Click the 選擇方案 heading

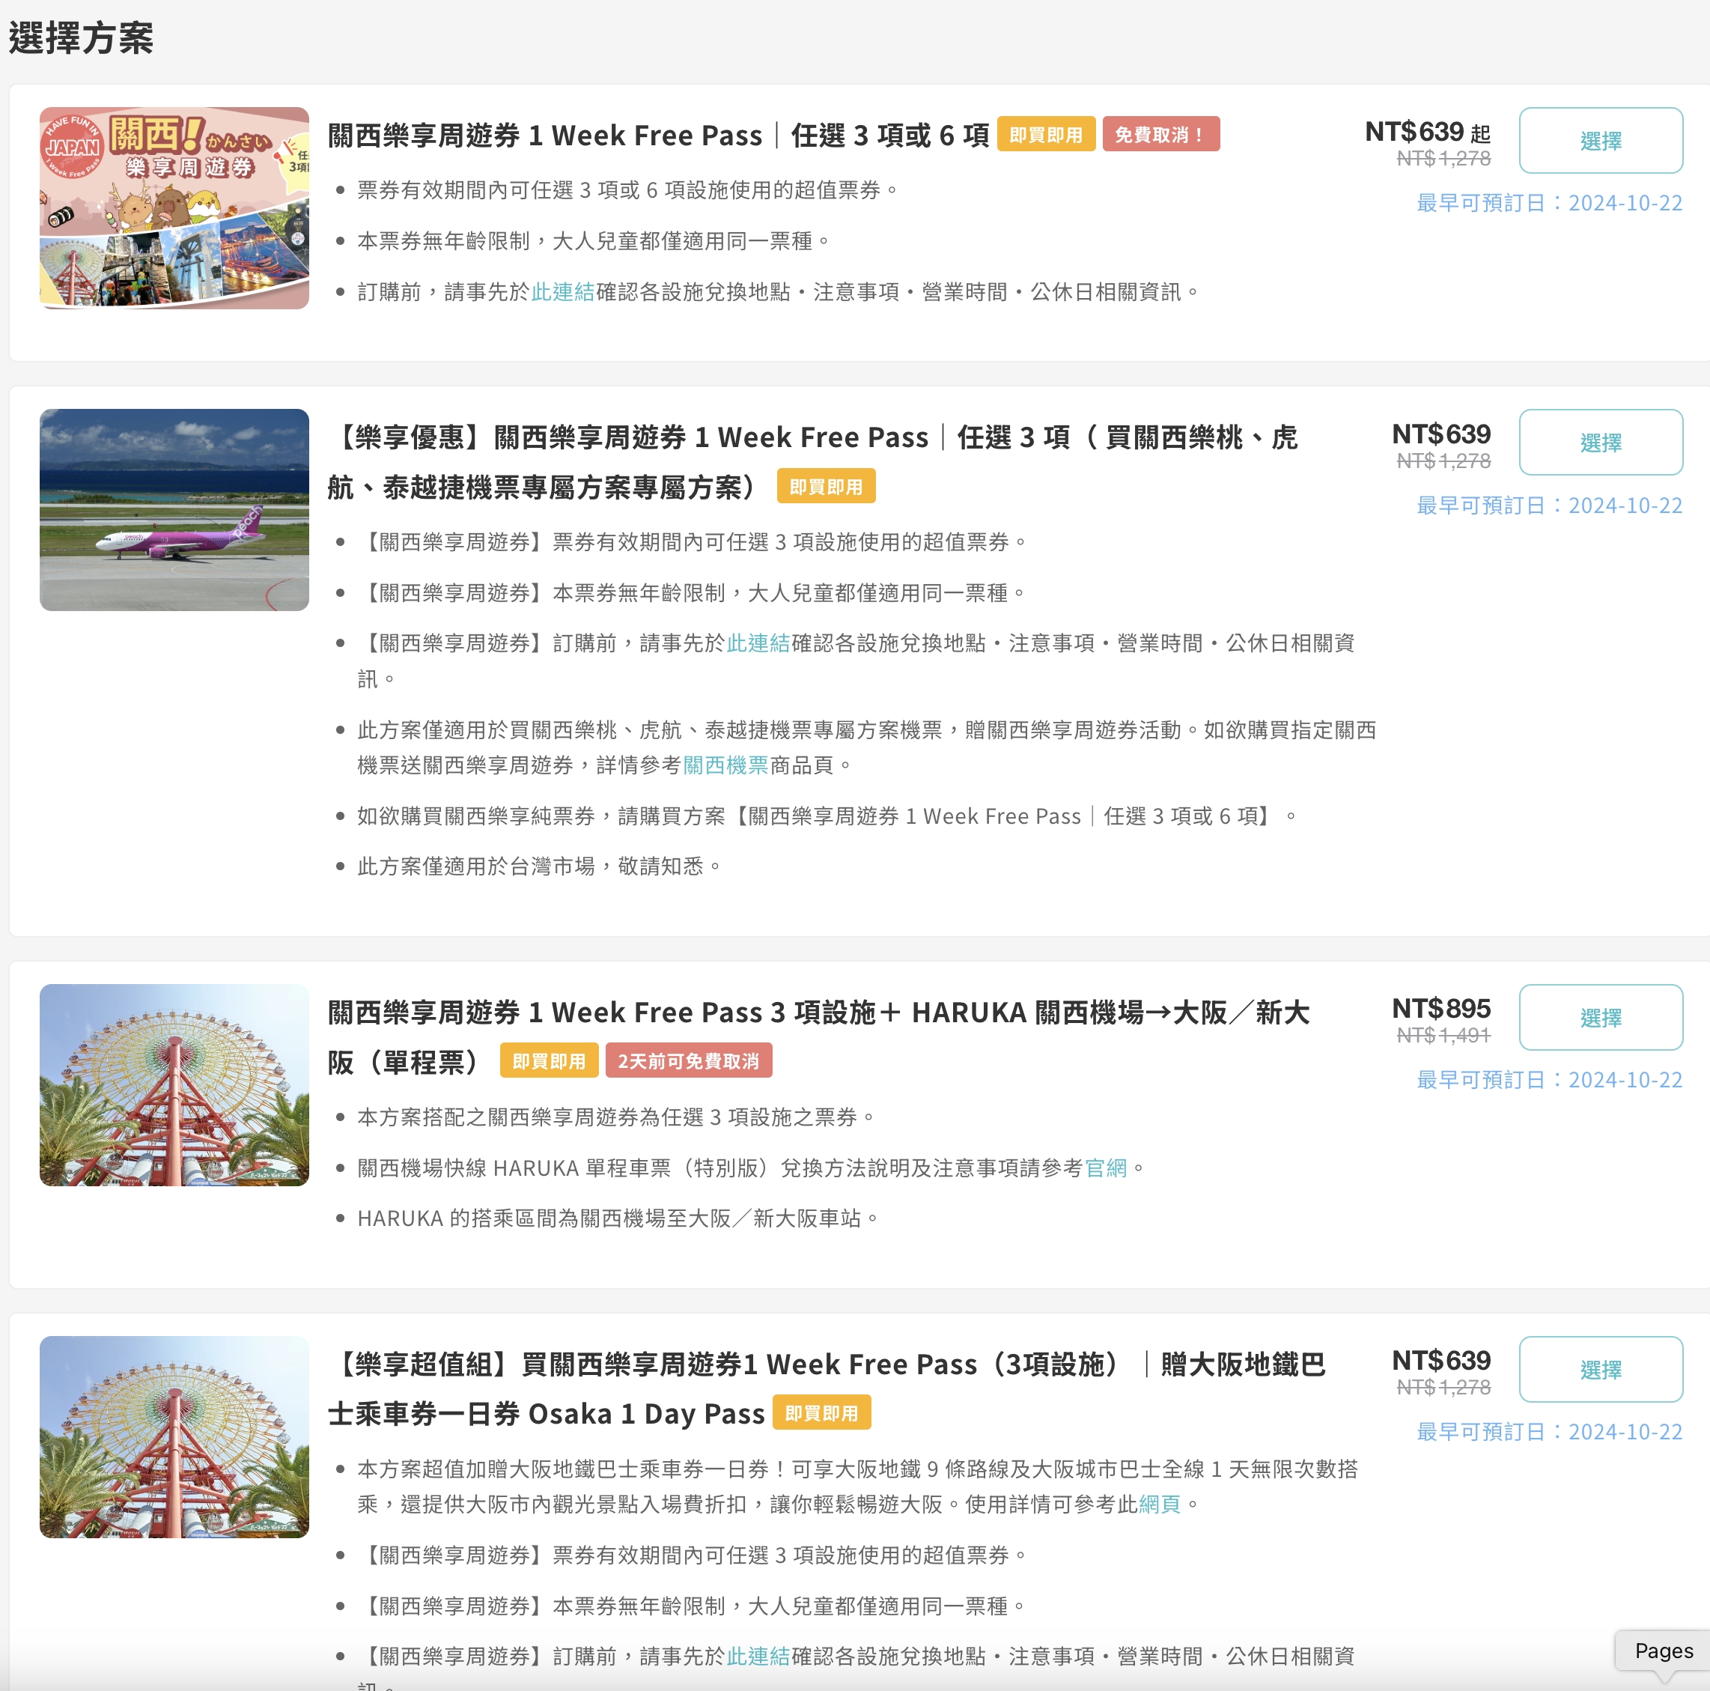[x=82, y=38]
